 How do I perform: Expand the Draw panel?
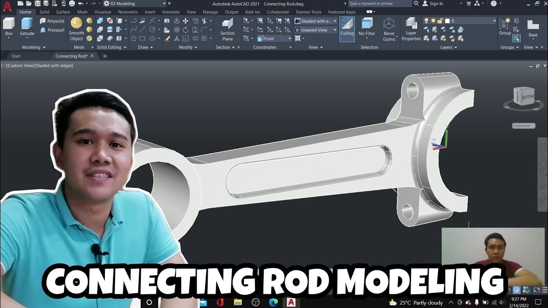[x=146, y=47]
